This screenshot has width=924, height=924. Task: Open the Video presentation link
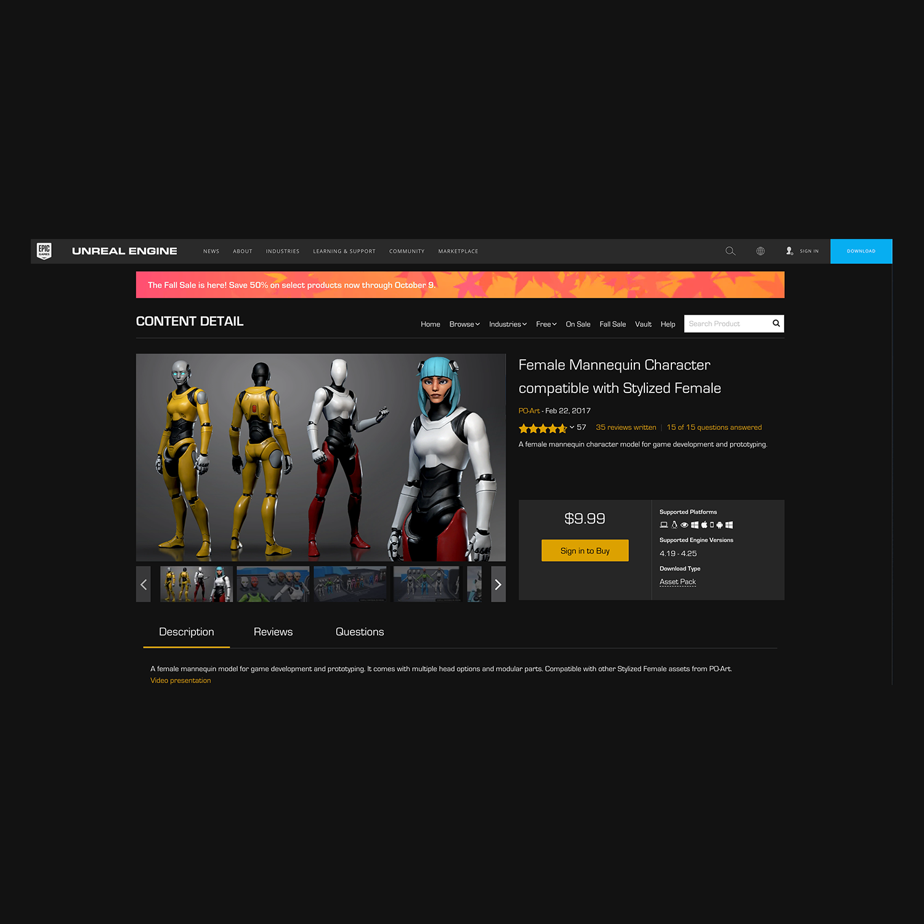180,681
